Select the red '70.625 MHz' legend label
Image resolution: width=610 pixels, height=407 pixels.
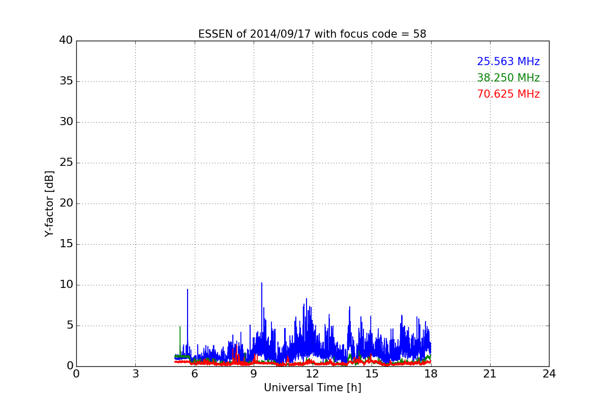508,94
